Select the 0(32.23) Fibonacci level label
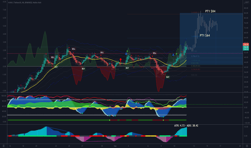 194,75
